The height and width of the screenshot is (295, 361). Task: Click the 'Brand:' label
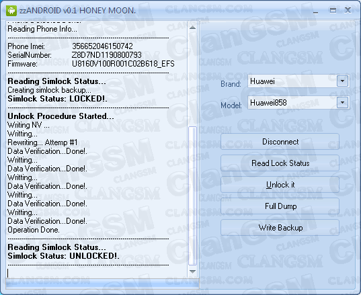(x=231, y=84)
